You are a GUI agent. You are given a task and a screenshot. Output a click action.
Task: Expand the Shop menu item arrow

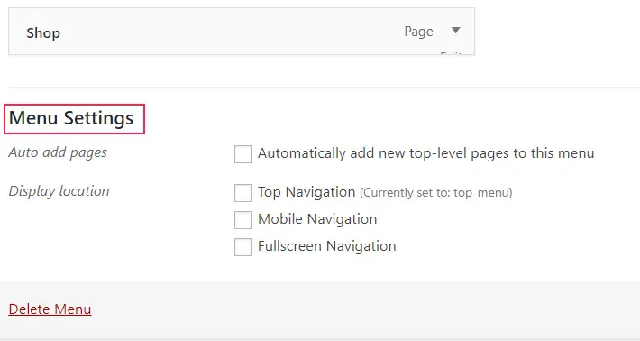point(455,30)
